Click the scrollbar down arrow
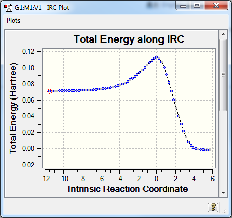 click(x=223, y=193)
